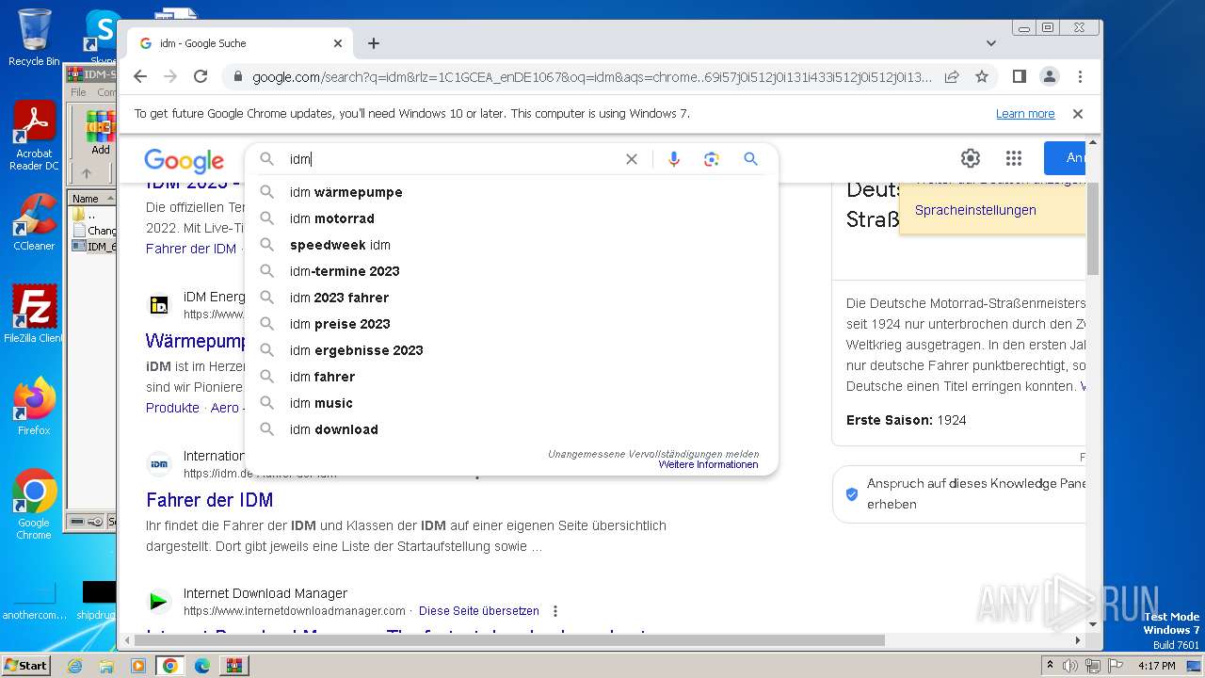The width and height of the screenshot is (1205, 678).
Task: Select suggestion 'idm fahrer'
Action: click(511, 377)
